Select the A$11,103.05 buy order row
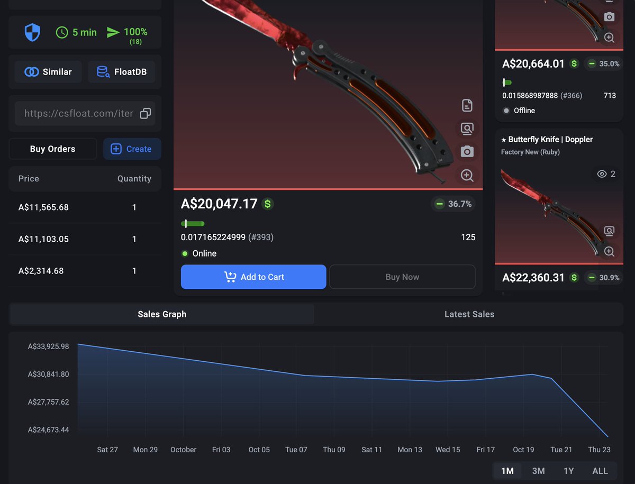635x484 pixels. [x=85, y=239]
